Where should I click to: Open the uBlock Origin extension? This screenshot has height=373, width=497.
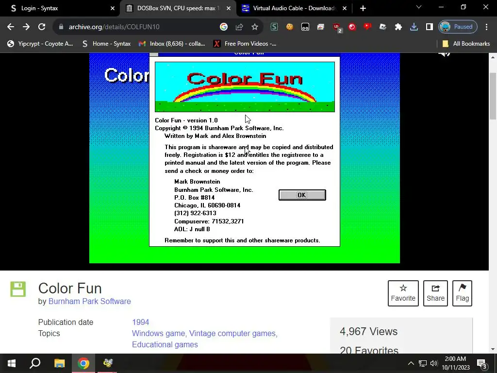(x=337, y=27)
